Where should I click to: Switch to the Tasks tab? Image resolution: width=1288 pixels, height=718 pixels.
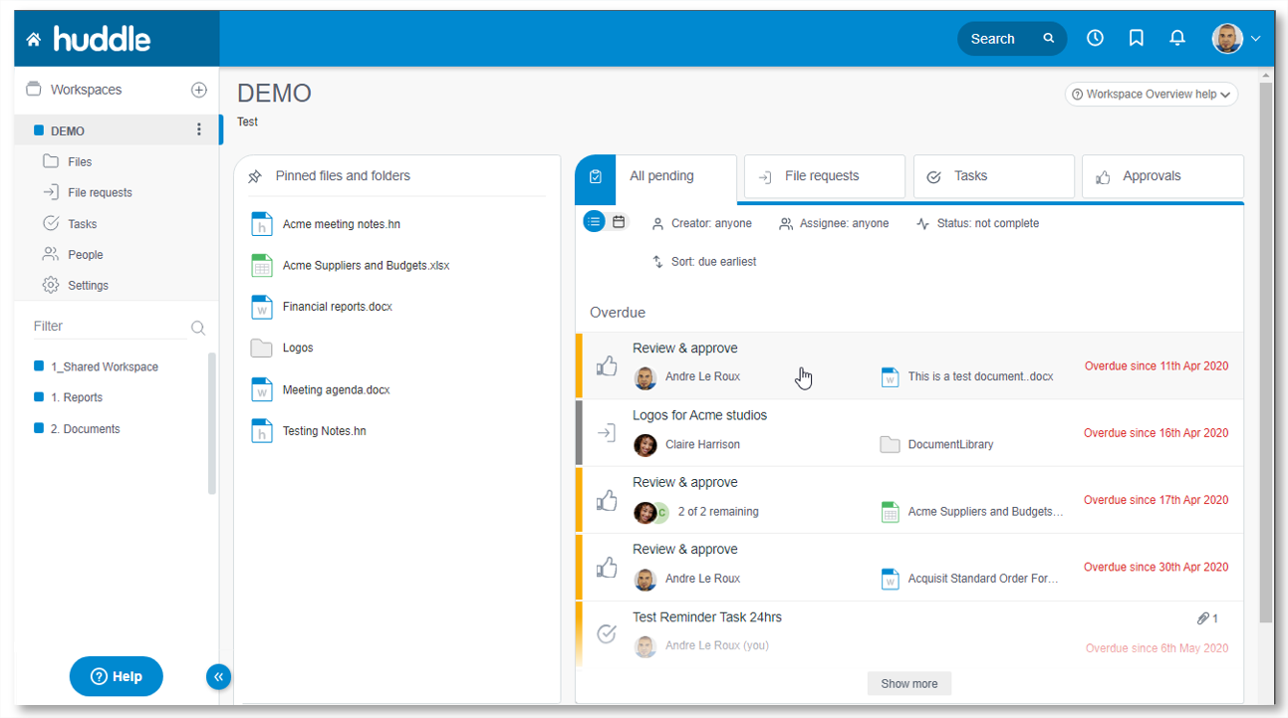[993, 176]
